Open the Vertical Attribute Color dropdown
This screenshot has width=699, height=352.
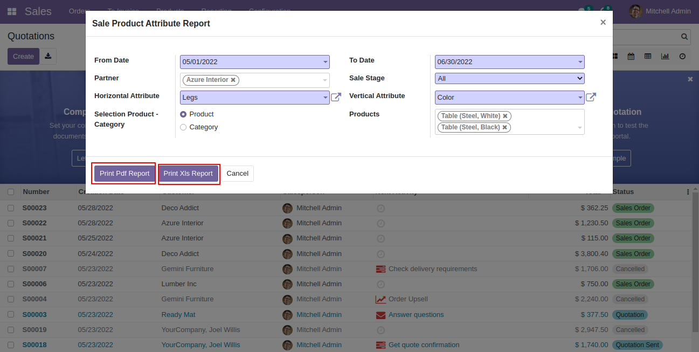[509, 98]
